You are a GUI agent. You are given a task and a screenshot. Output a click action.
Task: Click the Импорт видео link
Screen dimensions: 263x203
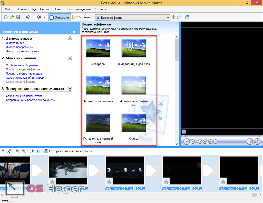click(15, 43)
